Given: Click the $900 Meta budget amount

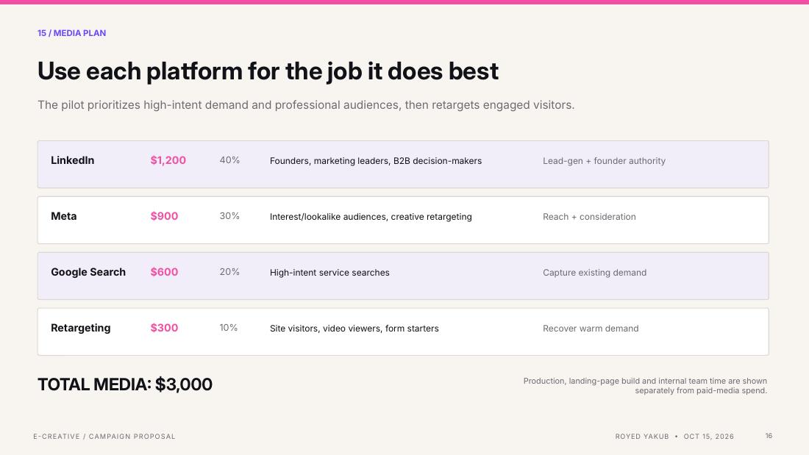Looking at the screenshot, I should coord(164,216).
